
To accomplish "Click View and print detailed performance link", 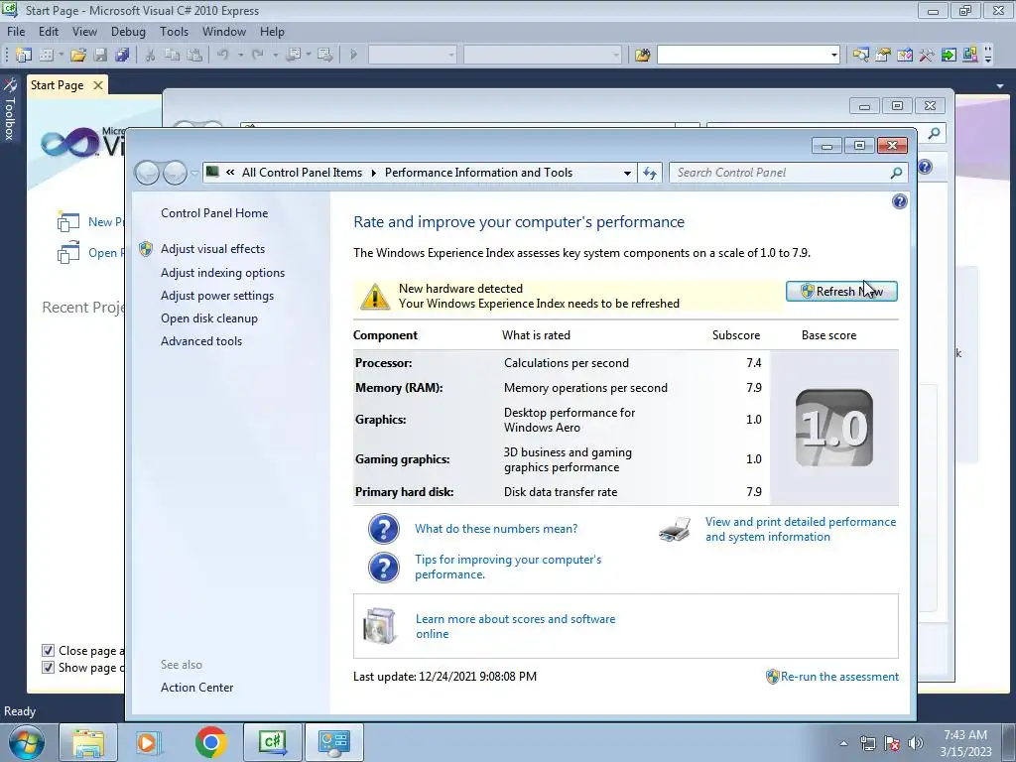I will coord(801,530).
